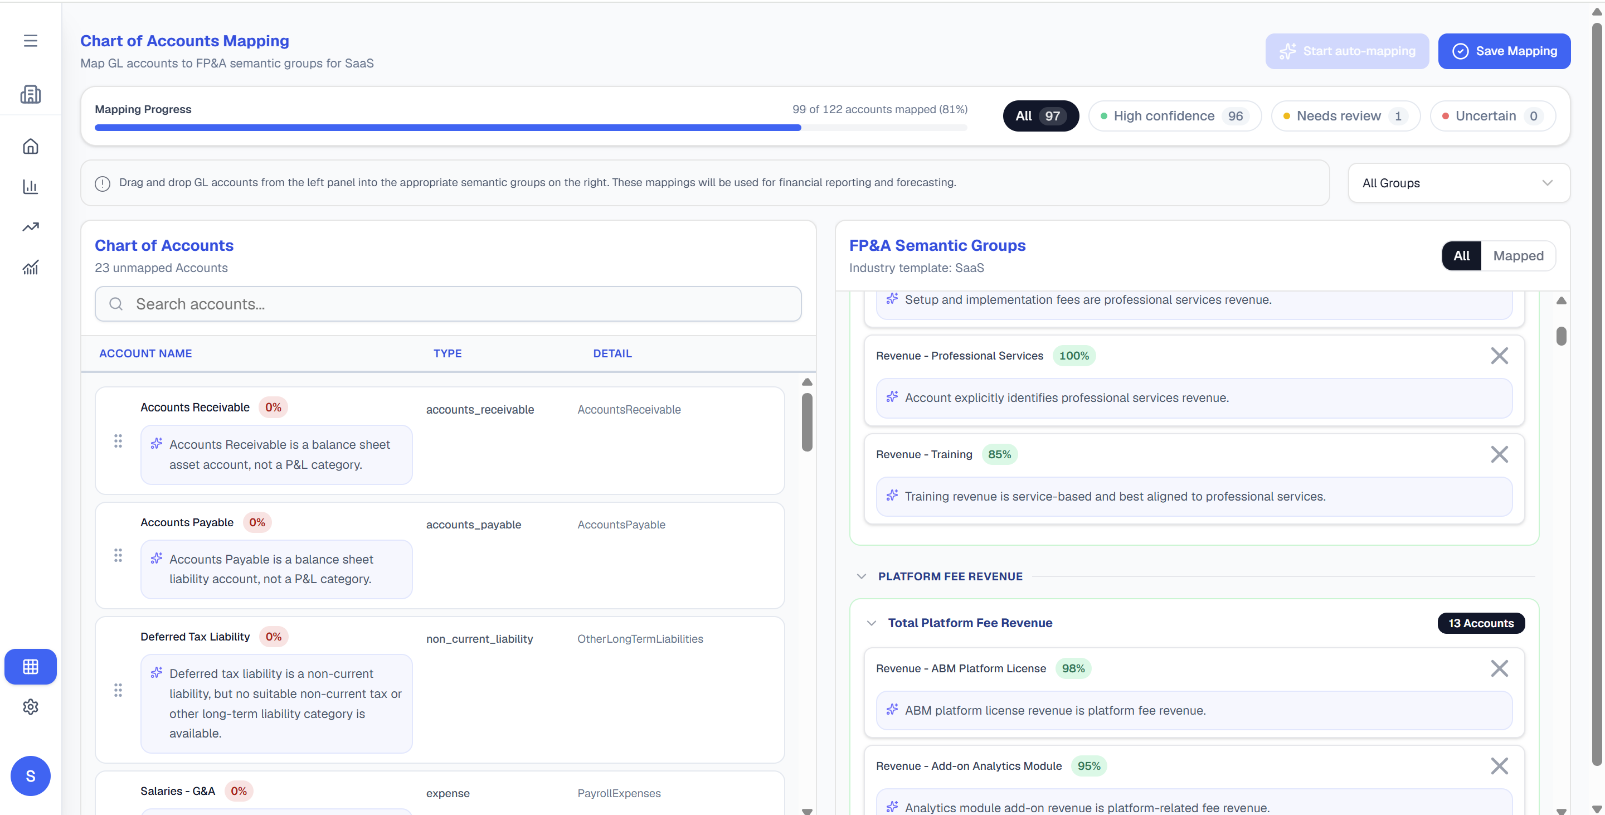Filter by All 97 accounts
1605x815 pixels.
(1040, 116)
